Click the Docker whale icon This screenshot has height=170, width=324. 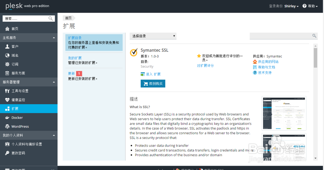(7, 118)
